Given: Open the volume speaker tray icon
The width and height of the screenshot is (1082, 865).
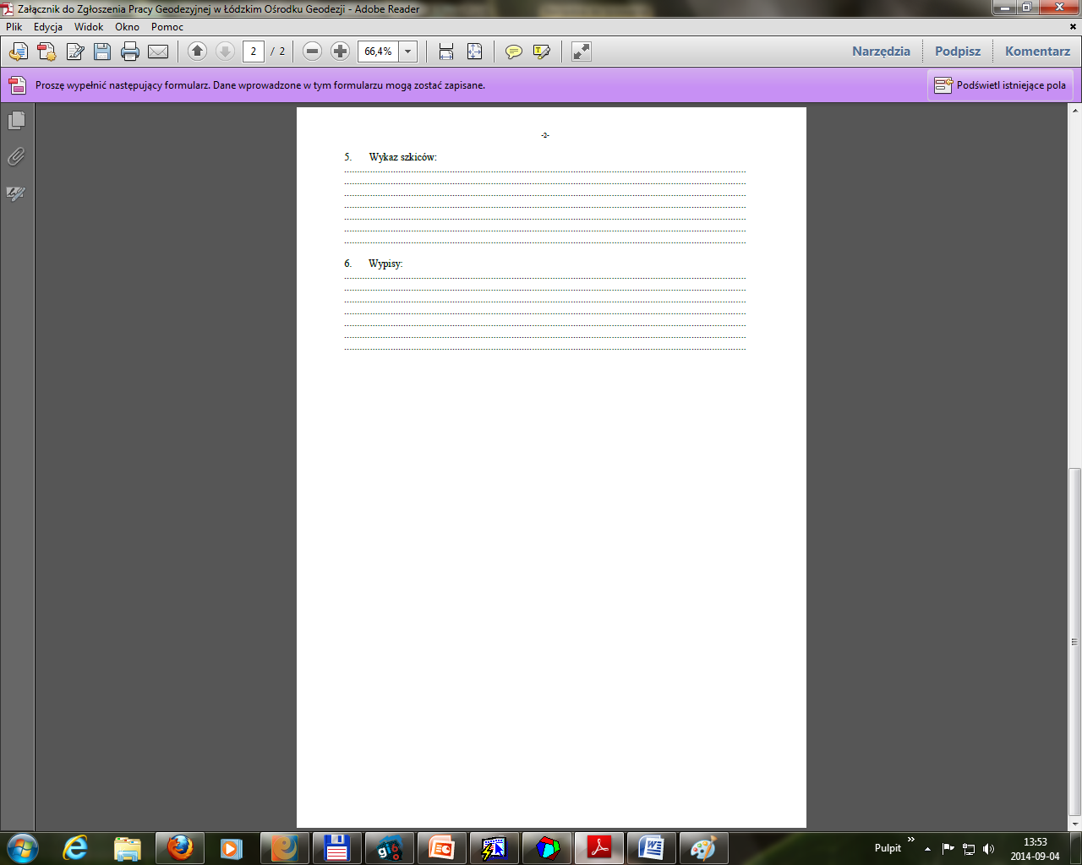Looking at the screenshot, I should coord(989,849).
